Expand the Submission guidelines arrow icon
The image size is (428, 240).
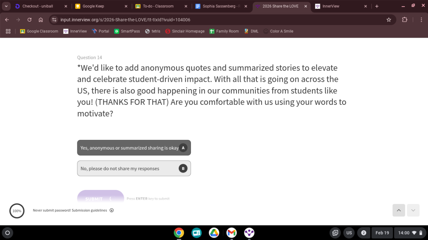point(112,210)
